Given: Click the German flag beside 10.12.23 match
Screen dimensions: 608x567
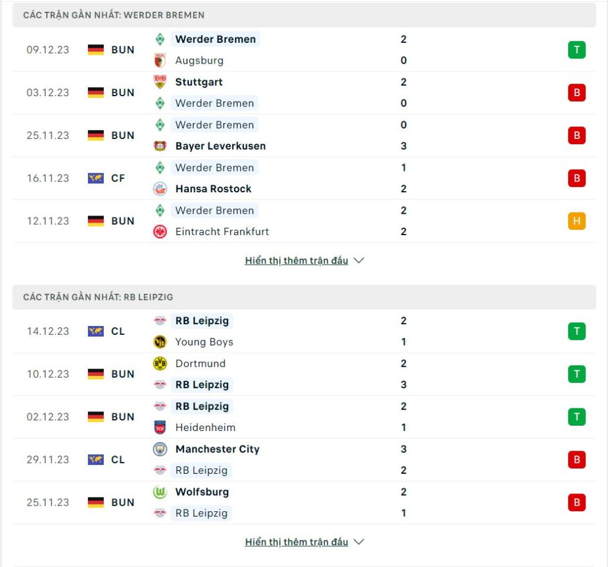Looking at the screenshot, I should point(96,374).
